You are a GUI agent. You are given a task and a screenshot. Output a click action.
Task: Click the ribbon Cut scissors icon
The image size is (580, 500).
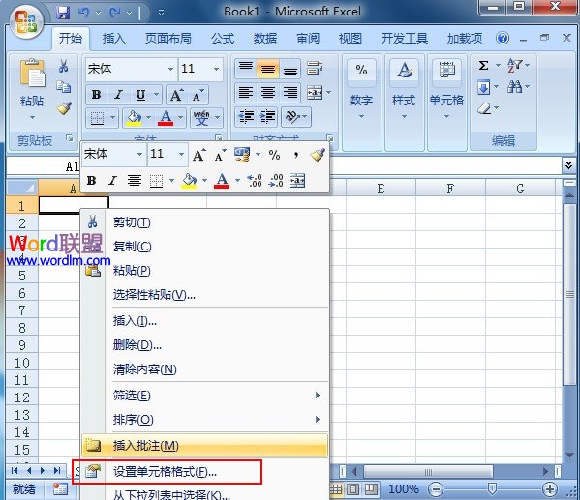tap(63, 66)
